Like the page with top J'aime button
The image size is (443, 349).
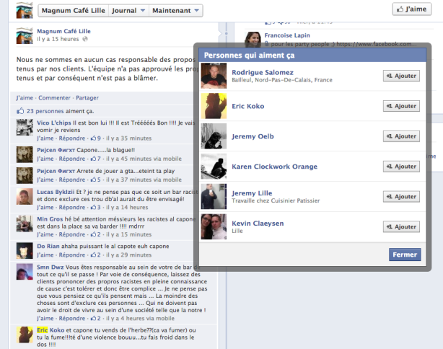[412, 9]
